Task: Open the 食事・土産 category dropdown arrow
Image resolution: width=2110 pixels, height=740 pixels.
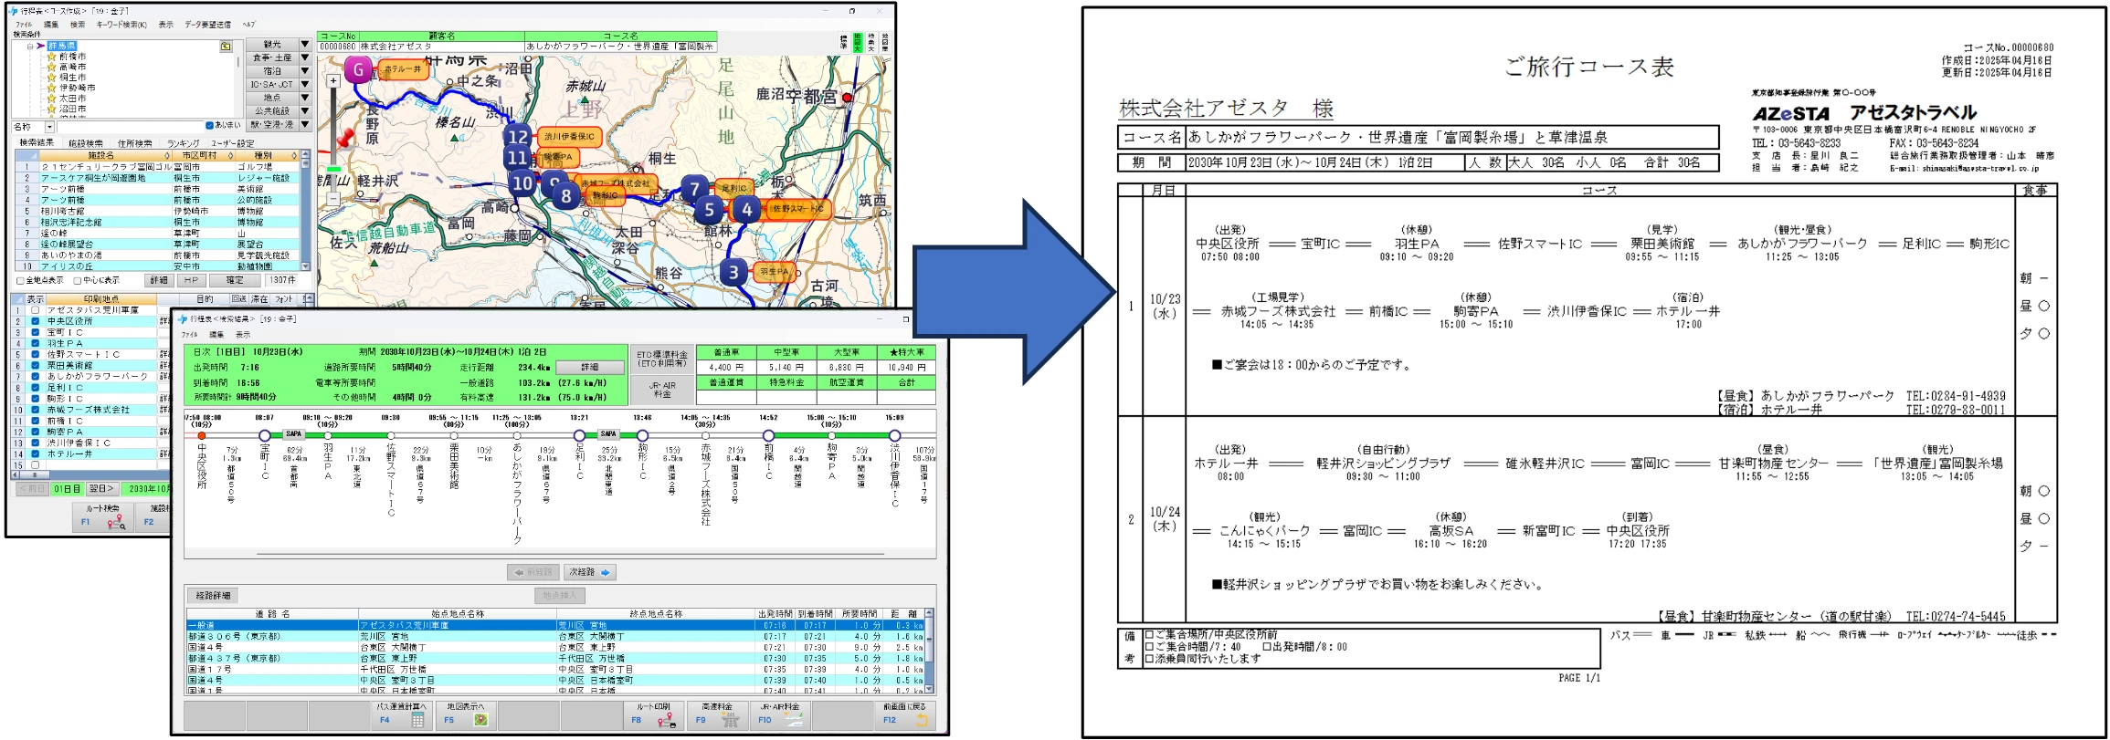Action: 305,57
